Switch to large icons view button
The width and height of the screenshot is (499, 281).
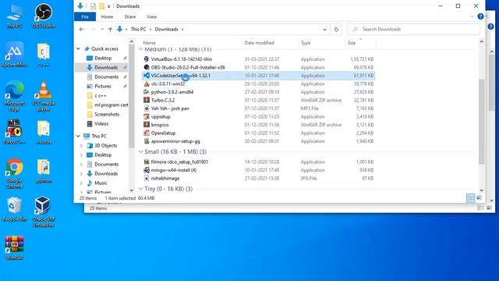pos(479,197)
